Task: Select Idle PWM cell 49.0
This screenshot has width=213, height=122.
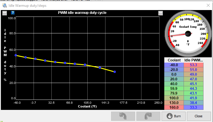Action: [x=194, y=74]
